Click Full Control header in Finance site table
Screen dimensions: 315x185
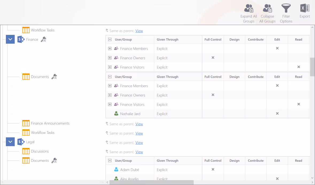tap(213, 39)
